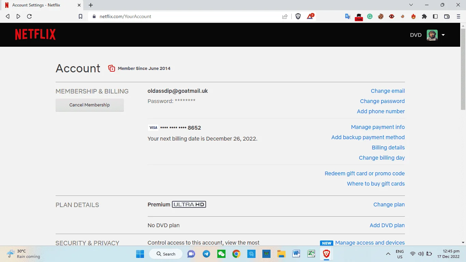
Task: Open the profile avatar in Netflix header
Action: [432, 35]
